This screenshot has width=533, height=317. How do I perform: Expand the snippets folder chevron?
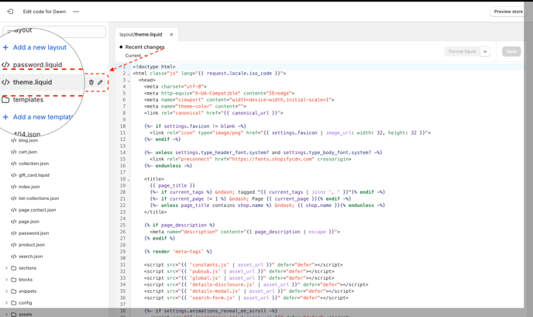[x=6, y=291]
